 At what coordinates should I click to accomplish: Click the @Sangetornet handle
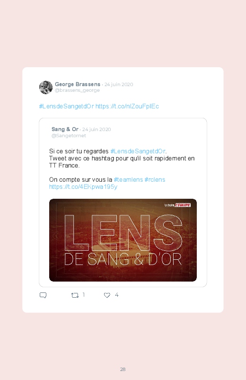click(69, 135)
